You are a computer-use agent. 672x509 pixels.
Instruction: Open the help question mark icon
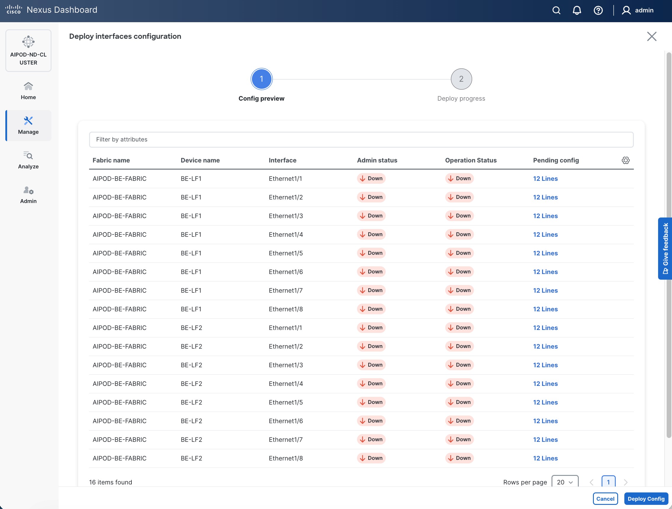tap(598, 10)
